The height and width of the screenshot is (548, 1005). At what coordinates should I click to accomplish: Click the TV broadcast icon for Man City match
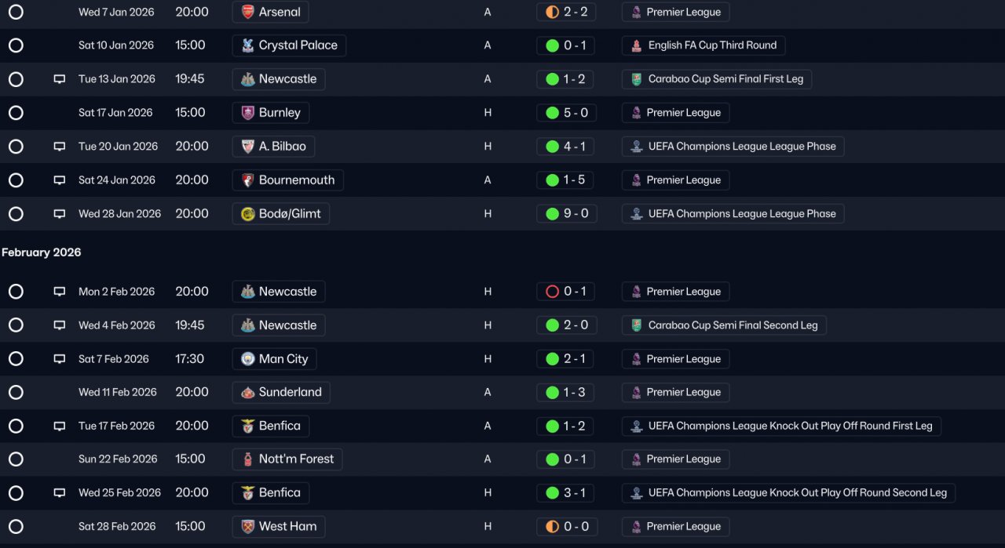pos(60,359)
